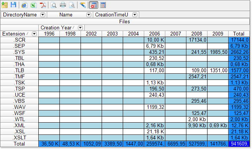Screen dimensions: 252x149
Task: Select the 2002 column header
Action: pos(91,34)
